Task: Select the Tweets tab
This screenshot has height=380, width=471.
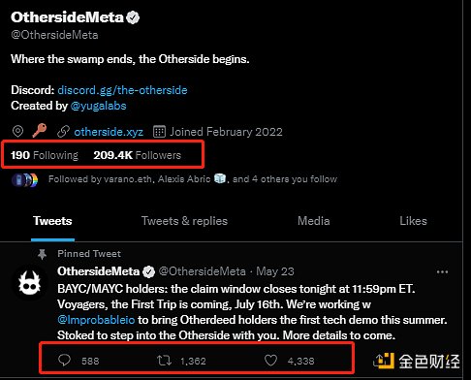Action: tap(52, 221)
